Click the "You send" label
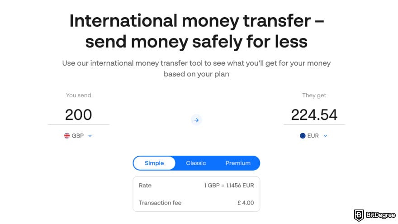398x224 pixels. coord(78,95)
